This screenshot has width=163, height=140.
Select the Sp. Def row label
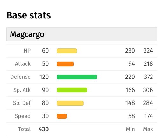click(x=22, y=103)
